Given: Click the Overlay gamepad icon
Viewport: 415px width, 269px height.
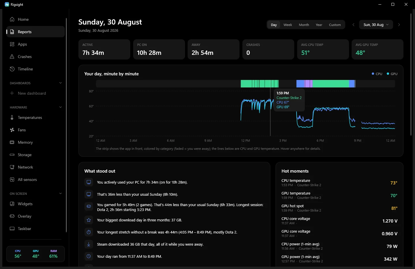Looking at the screenshot, I should pyautogui.click(x=12, y=216).
